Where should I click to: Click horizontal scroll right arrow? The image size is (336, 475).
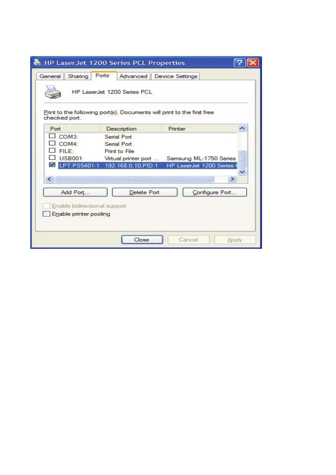pos(232,179)
